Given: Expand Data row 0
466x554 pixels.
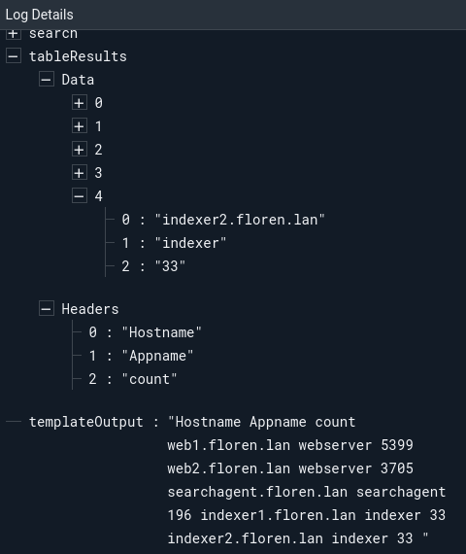Looking at the screenshot, I should coord(80,103).
